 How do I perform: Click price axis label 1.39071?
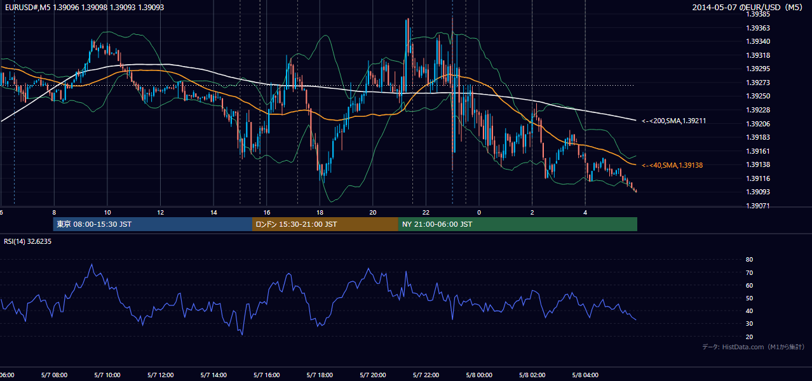point(759,206)
